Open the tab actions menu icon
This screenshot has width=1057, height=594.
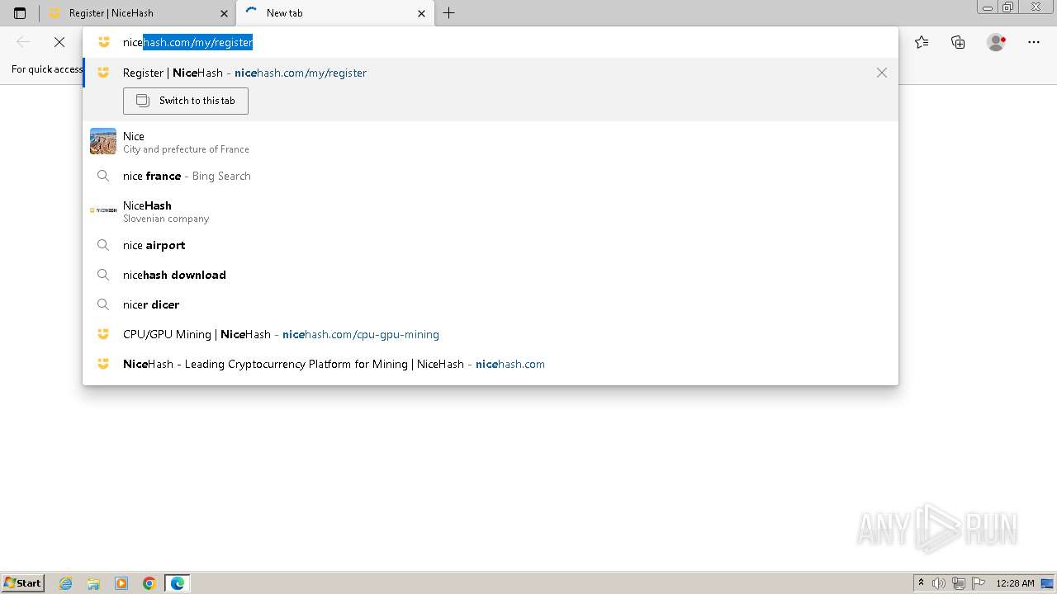coord(20,13)
